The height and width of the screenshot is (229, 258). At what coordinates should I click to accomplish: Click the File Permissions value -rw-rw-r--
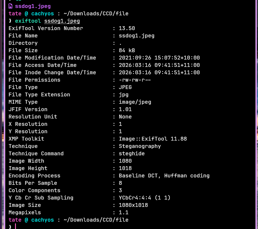[135, 80]
